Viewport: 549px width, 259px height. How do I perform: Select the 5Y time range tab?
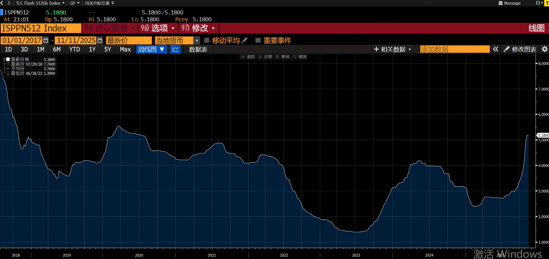pyautogui.click(x=107, y=49)
